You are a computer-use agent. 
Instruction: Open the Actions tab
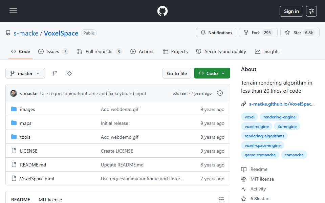(x=142, y=51)
